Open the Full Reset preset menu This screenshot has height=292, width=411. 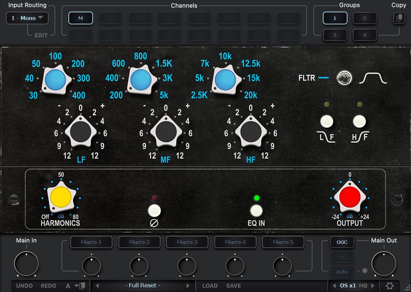tap(143, 286)
